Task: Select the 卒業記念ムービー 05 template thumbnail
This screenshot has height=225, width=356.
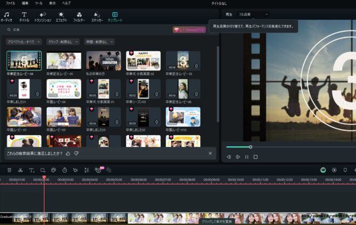Action: [x=64, y=61]
